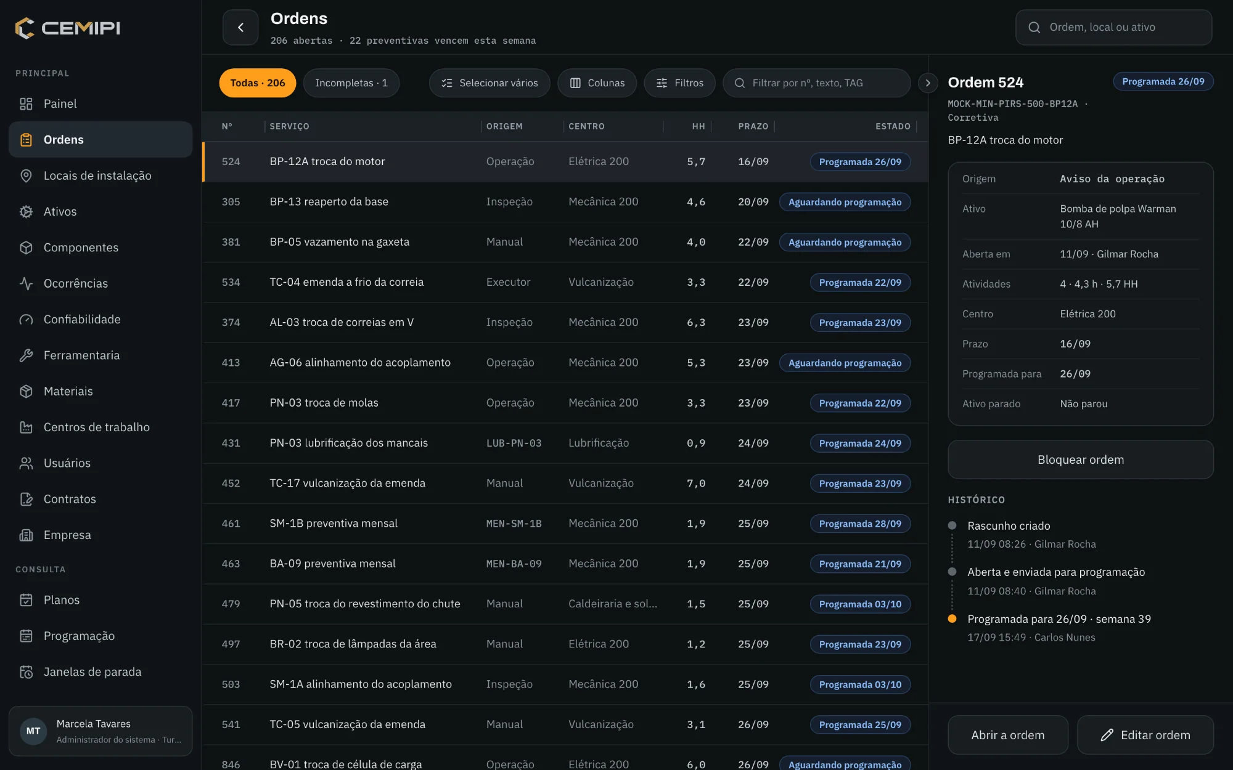Click the Locais de instalação pin icon
The image size is (1233, 770).
[x=26, y=176]
